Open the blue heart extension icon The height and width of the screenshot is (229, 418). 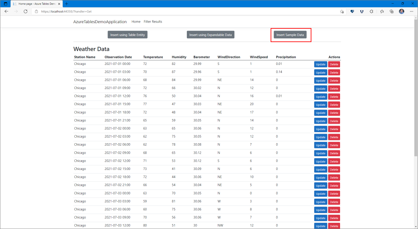click(352, 11)
